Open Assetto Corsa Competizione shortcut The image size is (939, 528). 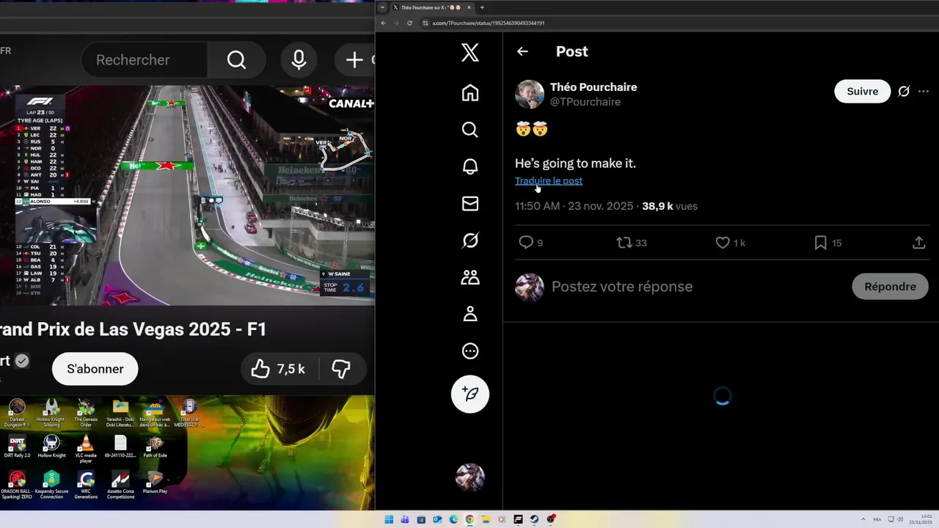(x=120, y=485)
